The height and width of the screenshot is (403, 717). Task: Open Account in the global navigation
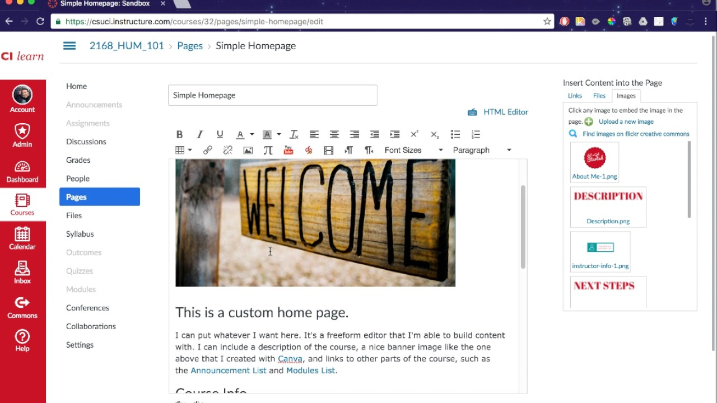pyautogui.click(x=22, y=99)
